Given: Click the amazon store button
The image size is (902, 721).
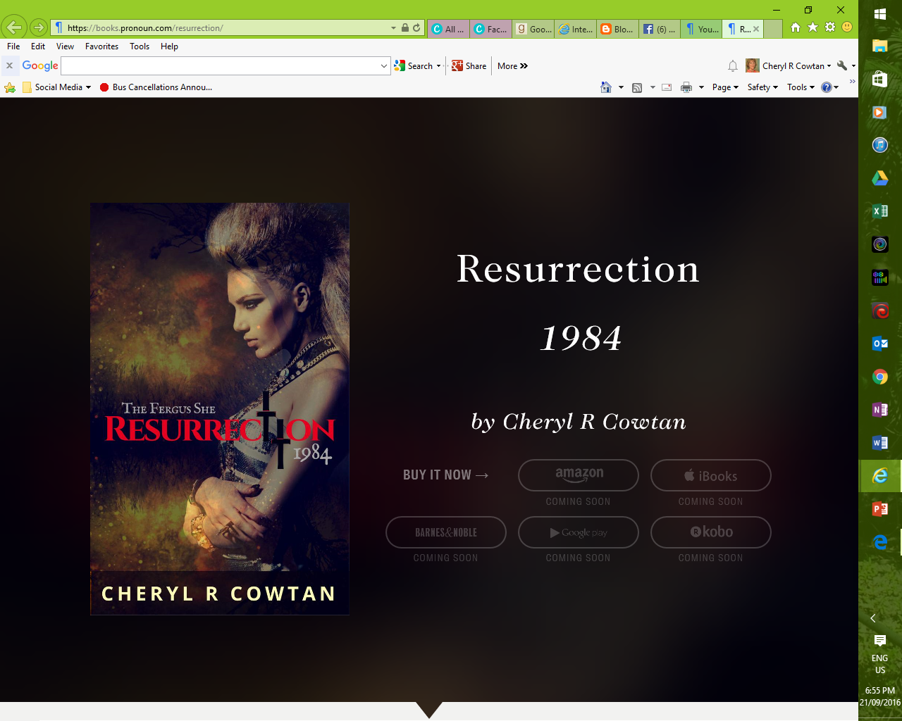Looking at the screenshot, I should click(579, 475).
